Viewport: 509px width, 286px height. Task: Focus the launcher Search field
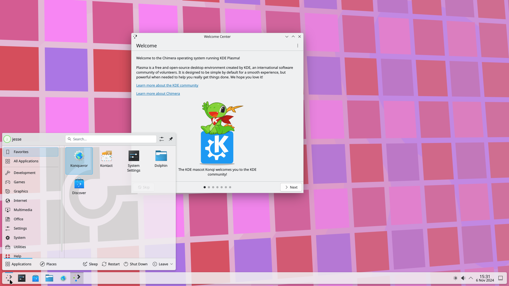(111, 139)
